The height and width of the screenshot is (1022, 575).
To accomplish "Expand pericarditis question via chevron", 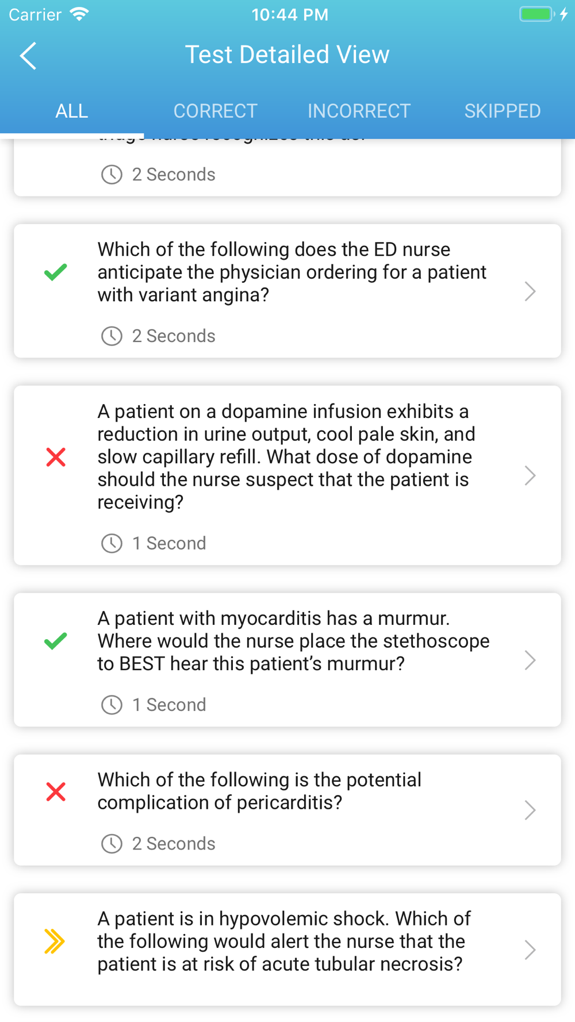I will [530, 810].
